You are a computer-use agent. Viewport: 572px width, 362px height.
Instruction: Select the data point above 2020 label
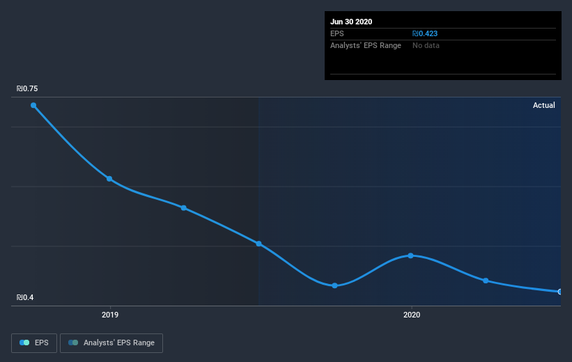pyautogui.click(x=411, y=255)
